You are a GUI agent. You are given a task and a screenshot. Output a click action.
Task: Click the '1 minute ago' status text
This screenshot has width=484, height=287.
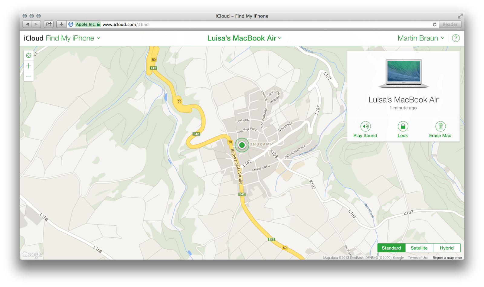(403, 108)
